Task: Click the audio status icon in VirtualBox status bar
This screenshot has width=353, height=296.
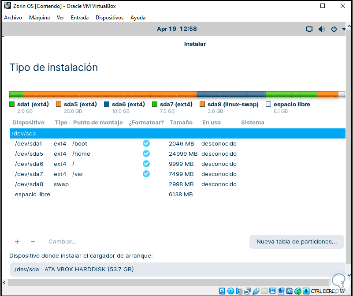Action: coord(239,291)
